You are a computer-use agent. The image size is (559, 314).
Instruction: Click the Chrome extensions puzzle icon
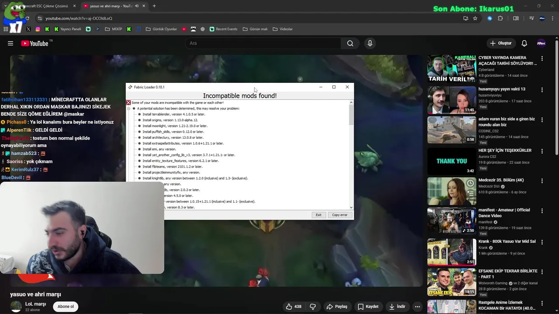[500, 18]
